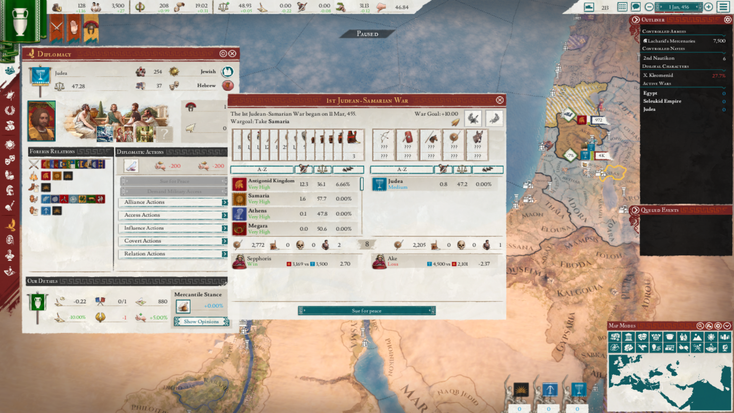Open the chat bubble icon
This screenshot has width=734, height=413.
635,7
